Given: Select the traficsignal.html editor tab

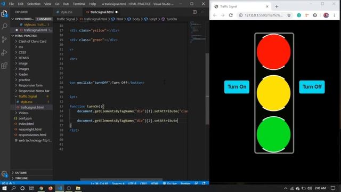Looking at the screenshot, I should coord(102,12).
